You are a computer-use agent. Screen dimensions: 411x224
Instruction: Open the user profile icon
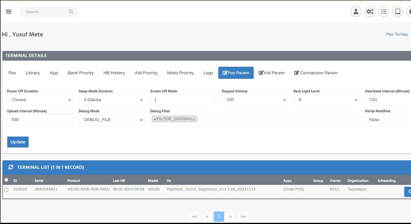pos(356,12)
